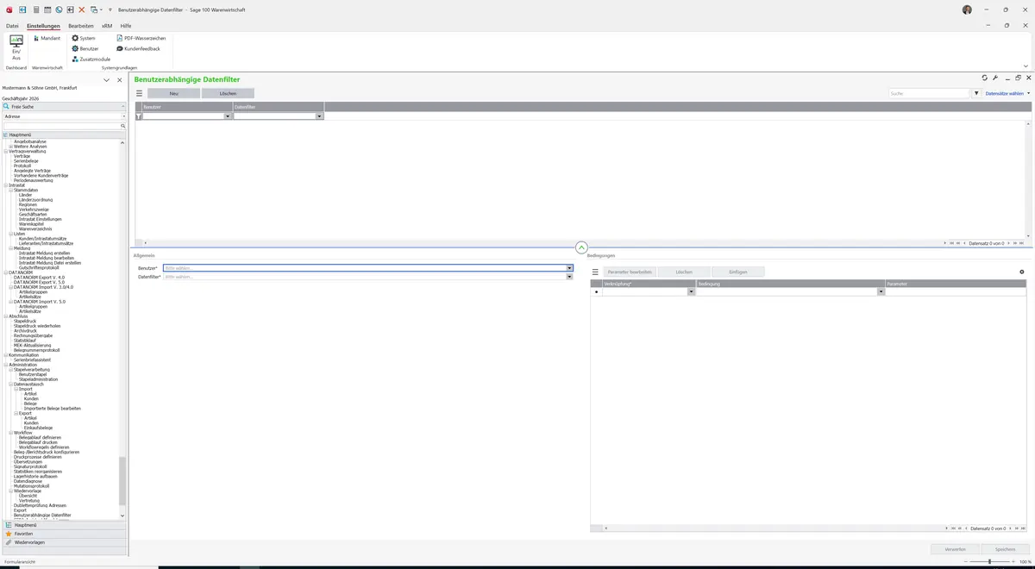Click the Speichern button

point(1006,549)
